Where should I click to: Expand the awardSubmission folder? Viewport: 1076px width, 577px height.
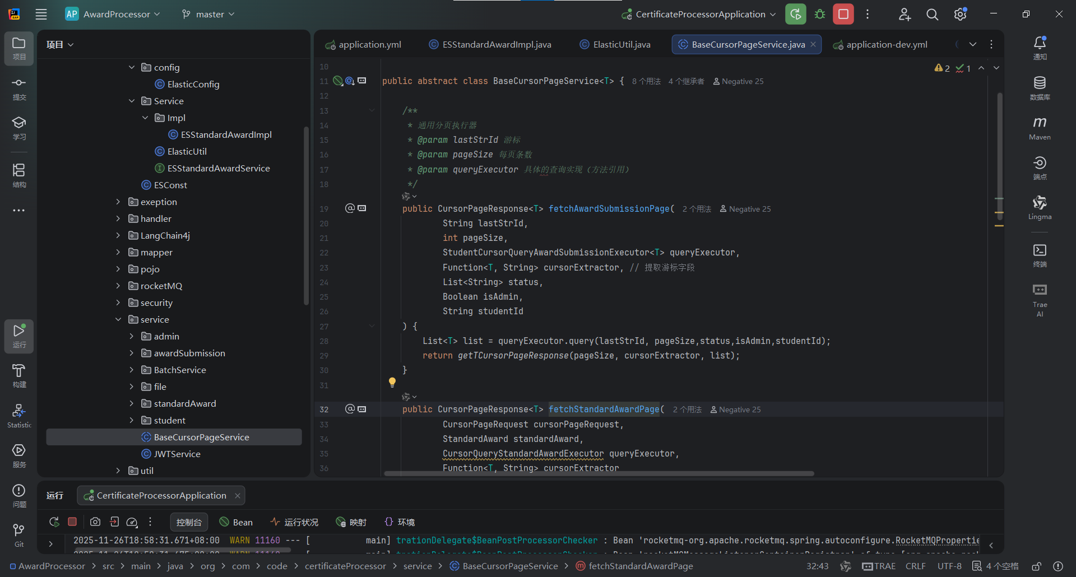(x=132, y=353)
